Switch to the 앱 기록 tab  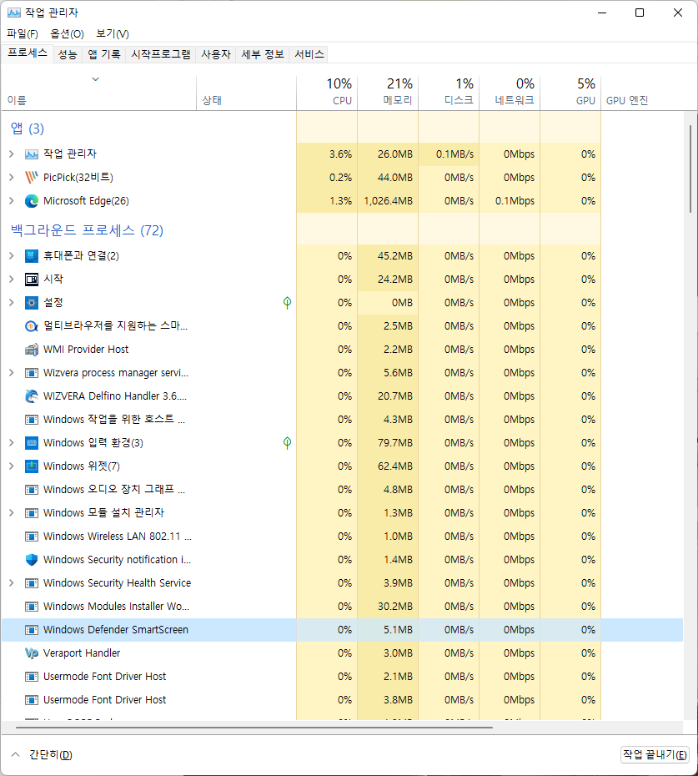click(x=104, y=54)
